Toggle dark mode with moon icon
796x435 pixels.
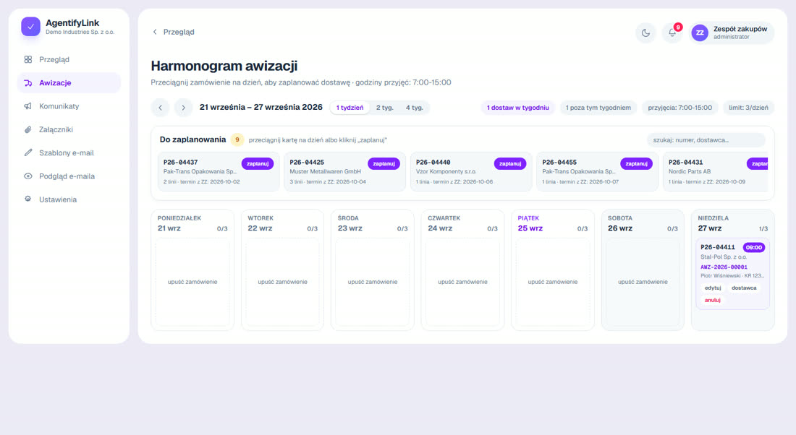645,33
